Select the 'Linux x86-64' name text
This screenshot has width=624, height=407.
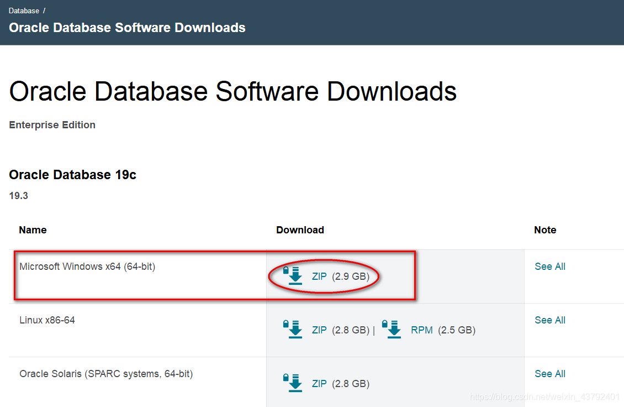47,320
